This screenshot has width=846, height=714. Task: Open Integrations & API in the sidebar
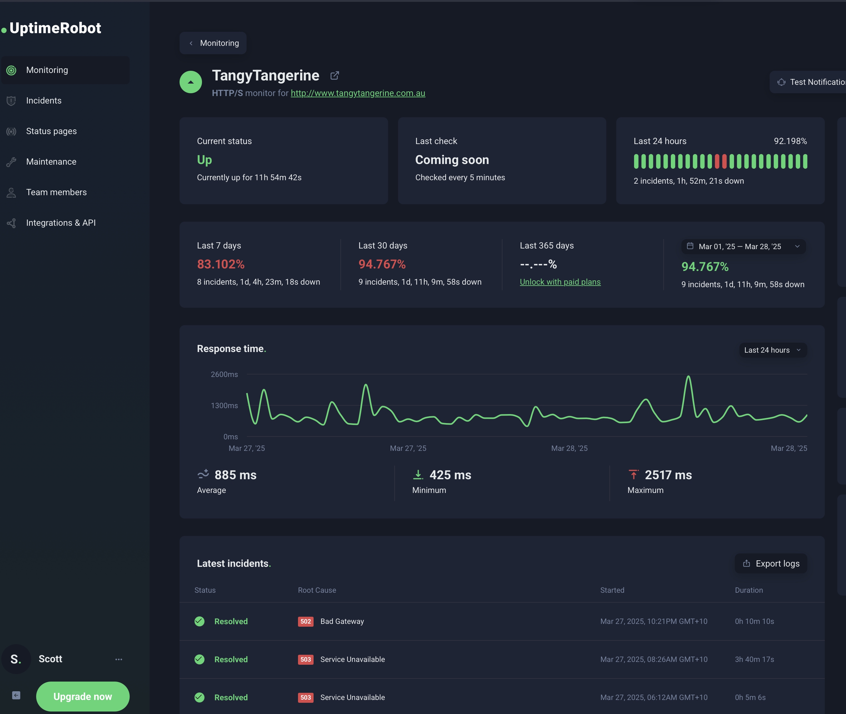[65, 223]
